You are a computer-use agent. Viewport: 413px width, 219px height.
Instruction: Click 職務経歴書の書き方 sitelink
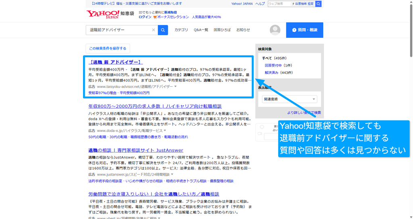coord(146,137)
